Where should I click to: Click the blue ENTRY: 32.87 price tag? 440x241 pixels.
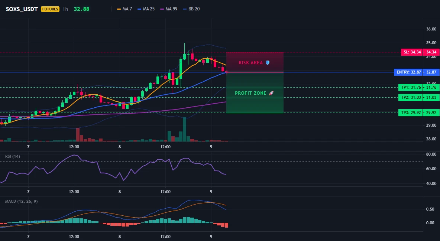(408, 72)
